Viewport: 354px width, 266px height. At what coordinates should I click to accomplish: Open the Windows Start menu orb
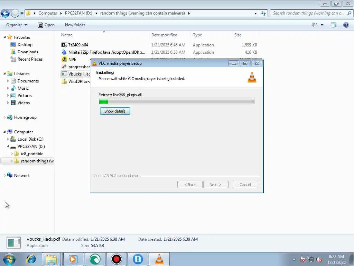[9, 259]
